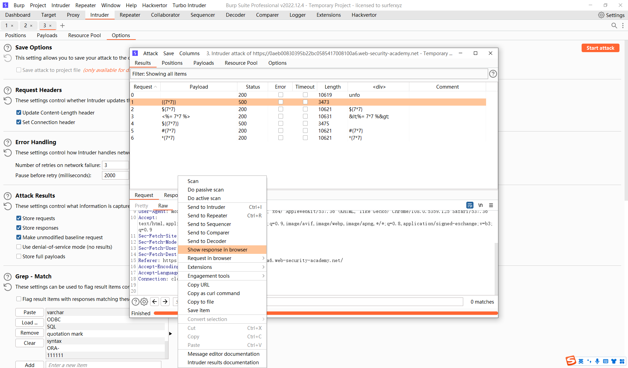The height and width of the screenshot is (368, 628).
Task: Select result row with payload ${{7*7}}
Action: coord(308,124)
